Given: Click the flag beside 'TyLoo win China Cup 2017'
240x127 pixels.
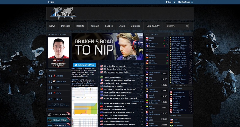Looking at the screenshot, I should click(101, 106).
